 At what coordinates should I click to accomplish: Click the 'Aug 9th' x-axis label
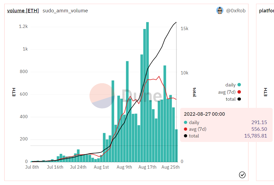(124, 167)
